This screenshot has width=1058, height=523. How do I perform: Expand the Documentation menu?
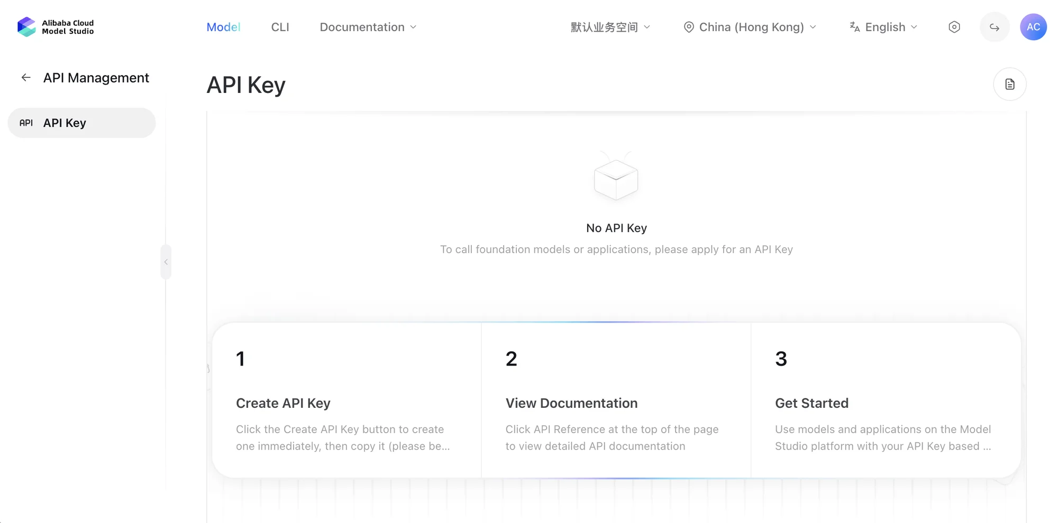368,27
